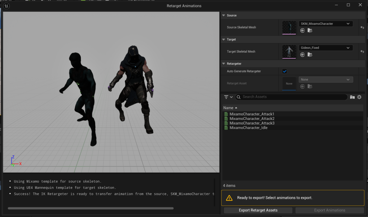368x217 pixels.
Task: Select MixamoCharacter_Attack3 animation name
Action: 252,123
